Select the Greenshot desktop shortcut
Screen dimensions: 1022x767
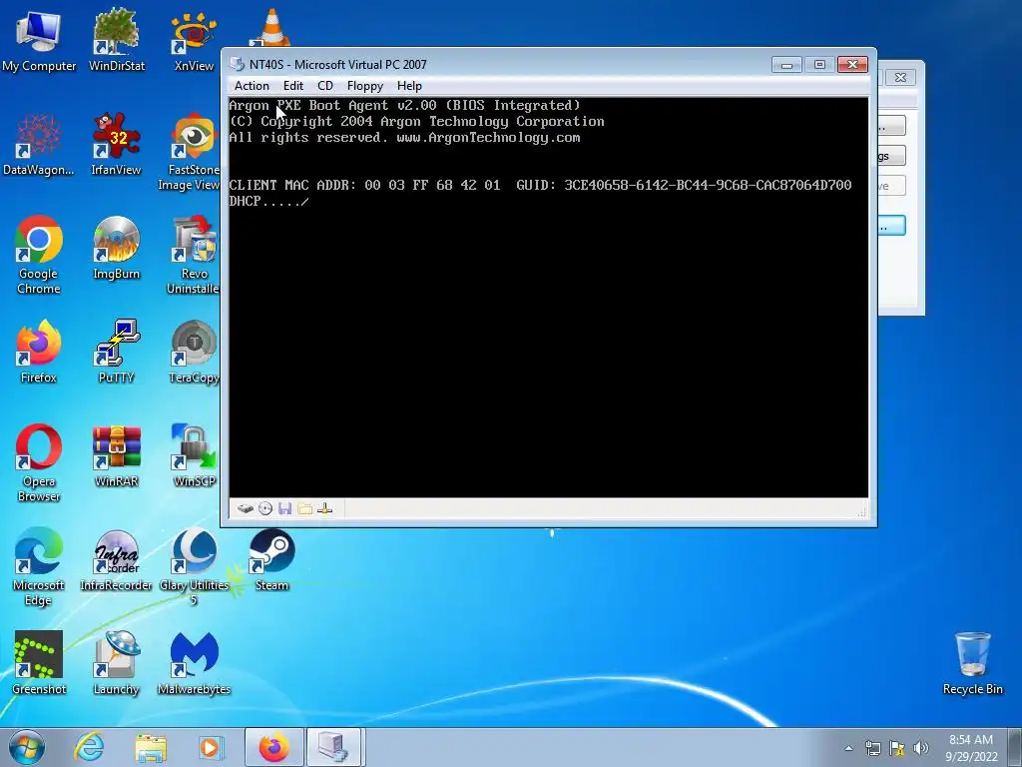[39, 663]
